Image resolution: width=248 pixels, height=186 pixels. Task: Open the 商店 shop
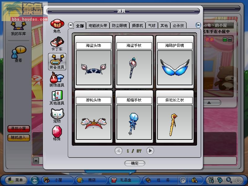[91, 180]
